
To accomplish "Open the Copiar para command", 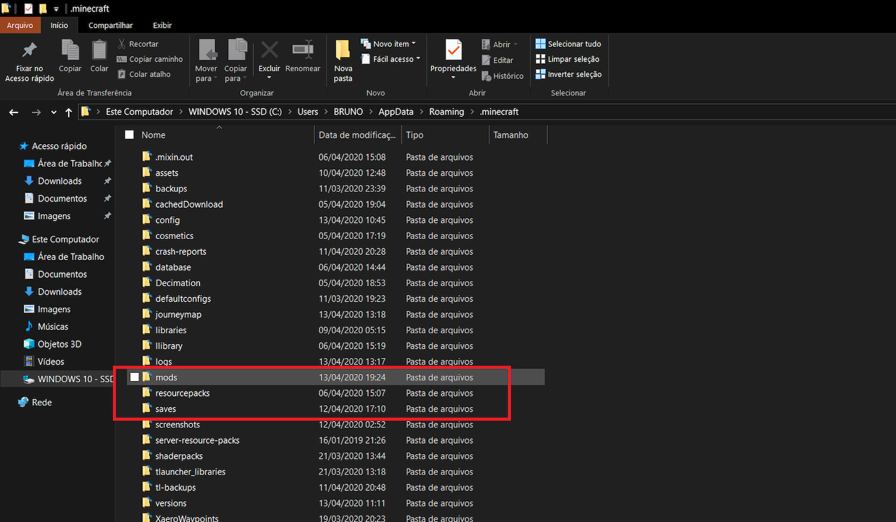I will coord(236,61).
